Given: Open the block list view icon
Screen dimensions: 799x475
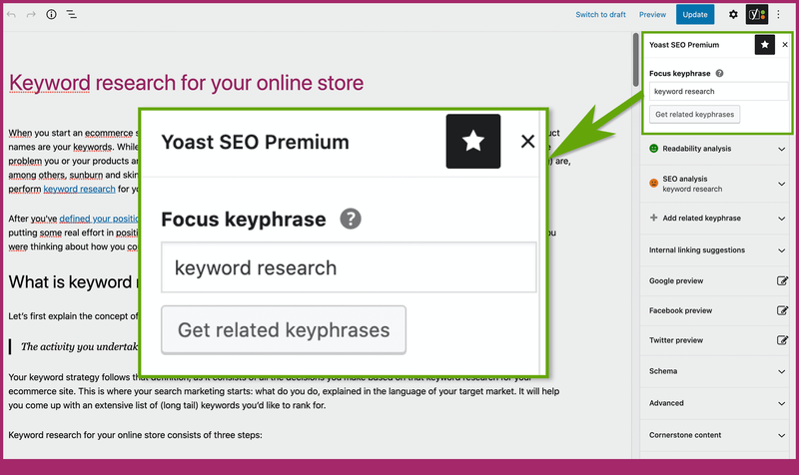Looking at the screenshot, I should [x=72, y=15].
